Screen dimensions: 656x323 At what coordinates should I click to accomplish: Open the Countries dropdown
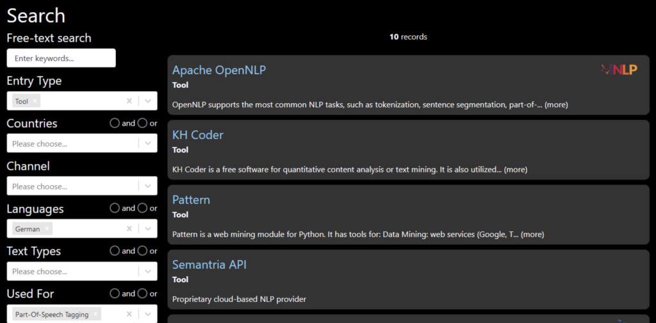(82, 144)
